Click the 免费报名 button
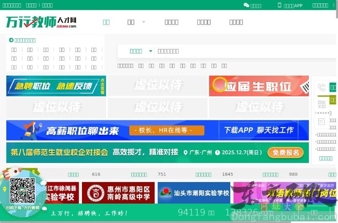 coord(286,152)
